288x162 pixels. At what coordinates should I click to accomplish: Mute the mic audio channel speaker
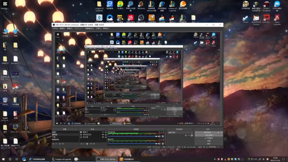tap(159, 144)
